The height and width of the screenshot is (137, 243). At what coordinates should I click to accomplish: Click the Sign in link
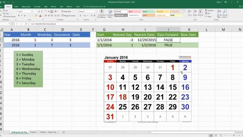(219, 2)
